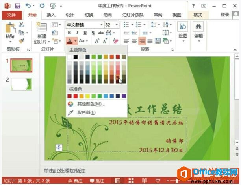Toggle right alignment button
This screenshot has width=241, height=185.
(142, 41)
